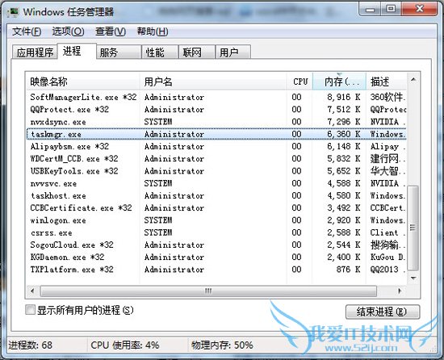Sort by CPU column header
Image resolution: width=444 pixels, height=360 pixels.
299,82
